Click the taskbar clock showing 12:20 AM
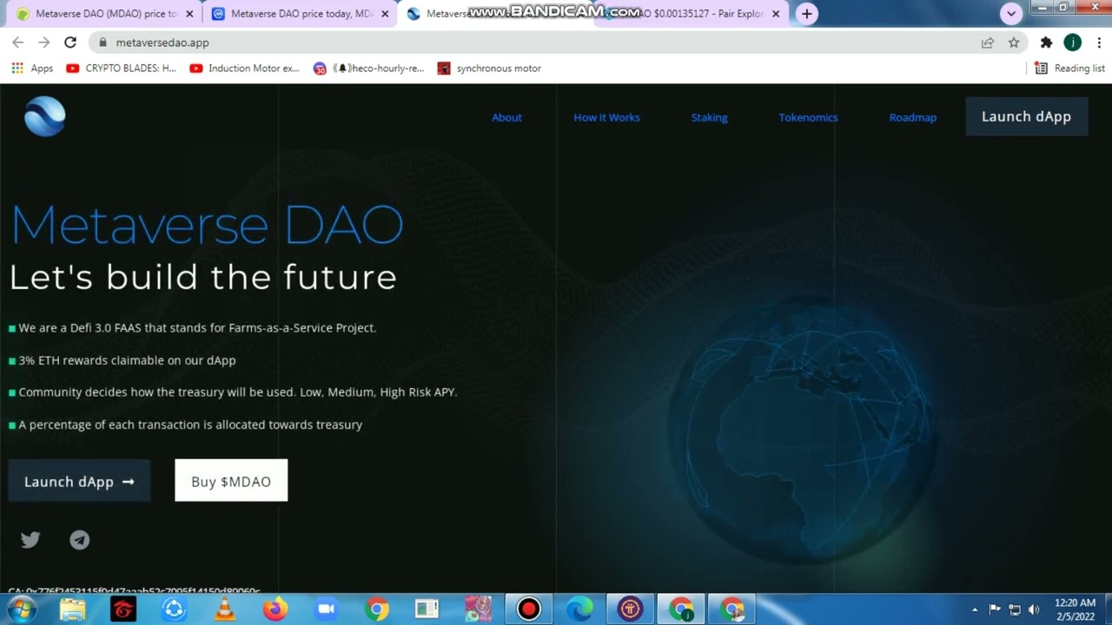 (x=1075, y=609)
